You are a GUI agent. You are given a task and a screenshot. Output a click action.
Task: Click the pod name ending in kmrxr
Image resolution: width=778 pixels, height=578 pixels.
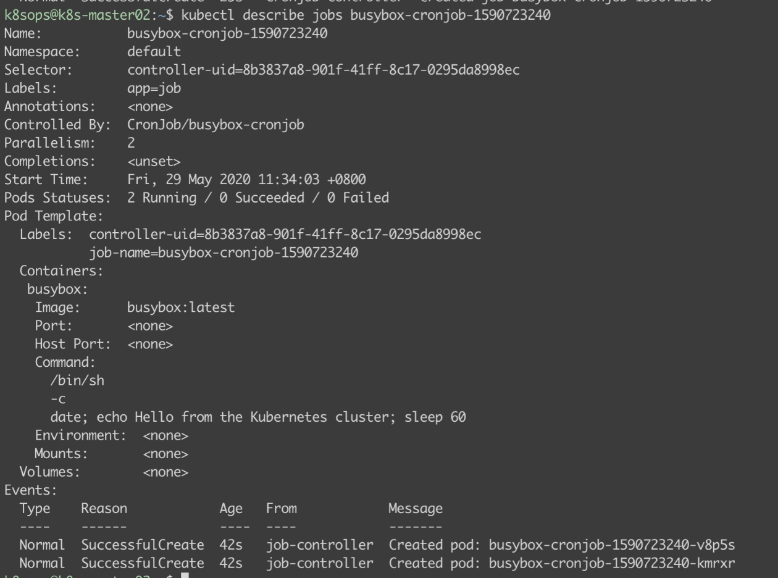click(x=611, y=564)
